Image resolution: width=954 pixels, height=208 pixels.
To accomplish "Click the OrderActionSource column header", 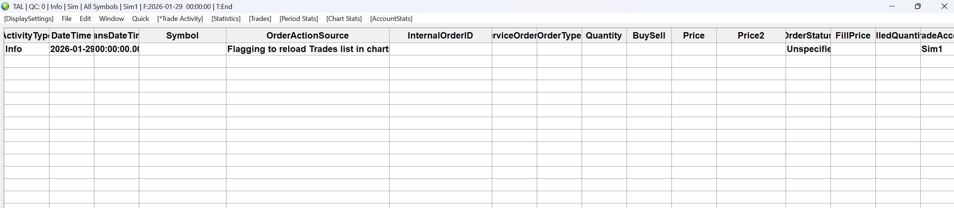I will click(x=308, y=36).
